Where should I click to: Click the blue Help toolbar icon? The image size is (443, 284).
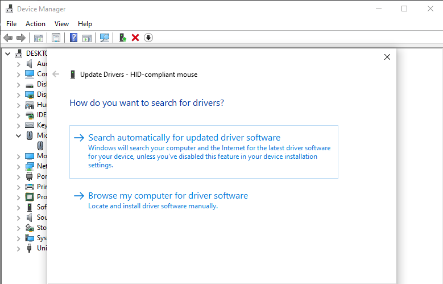pos(73,38)
